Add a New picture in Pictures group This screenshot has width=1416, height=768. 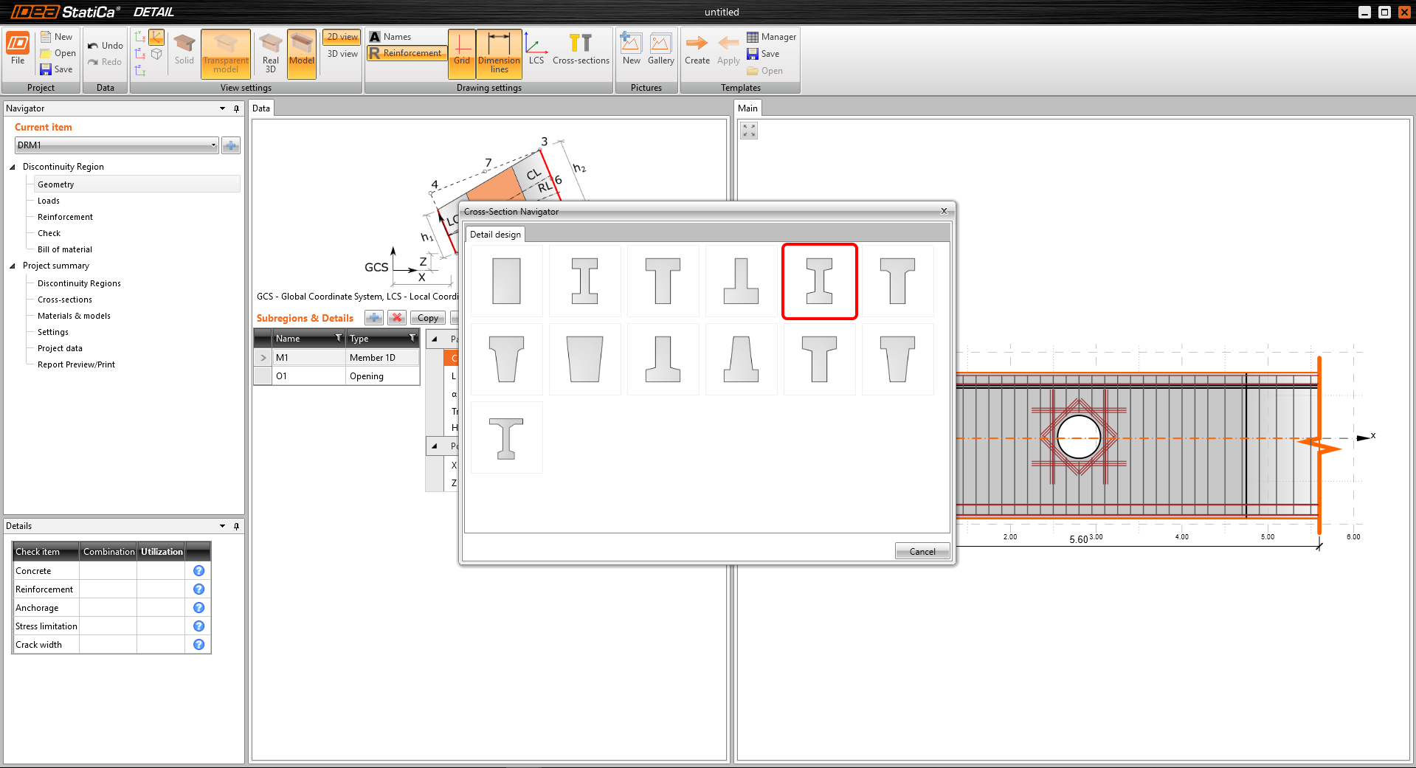[631, 49]
